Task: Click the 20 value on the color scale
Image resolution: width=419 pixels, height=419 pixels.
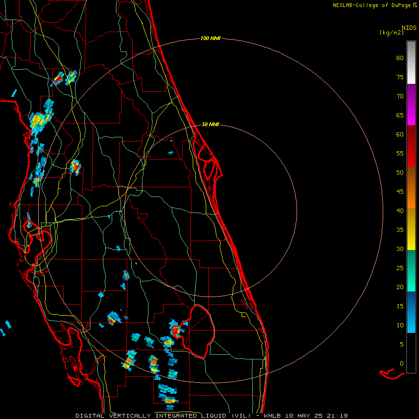Action: pyautogui.click(x=400, y=287)
